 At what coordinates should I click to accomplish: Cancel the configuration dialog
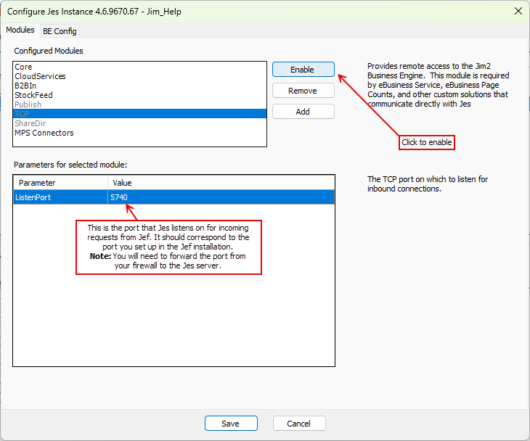[299, 424]
